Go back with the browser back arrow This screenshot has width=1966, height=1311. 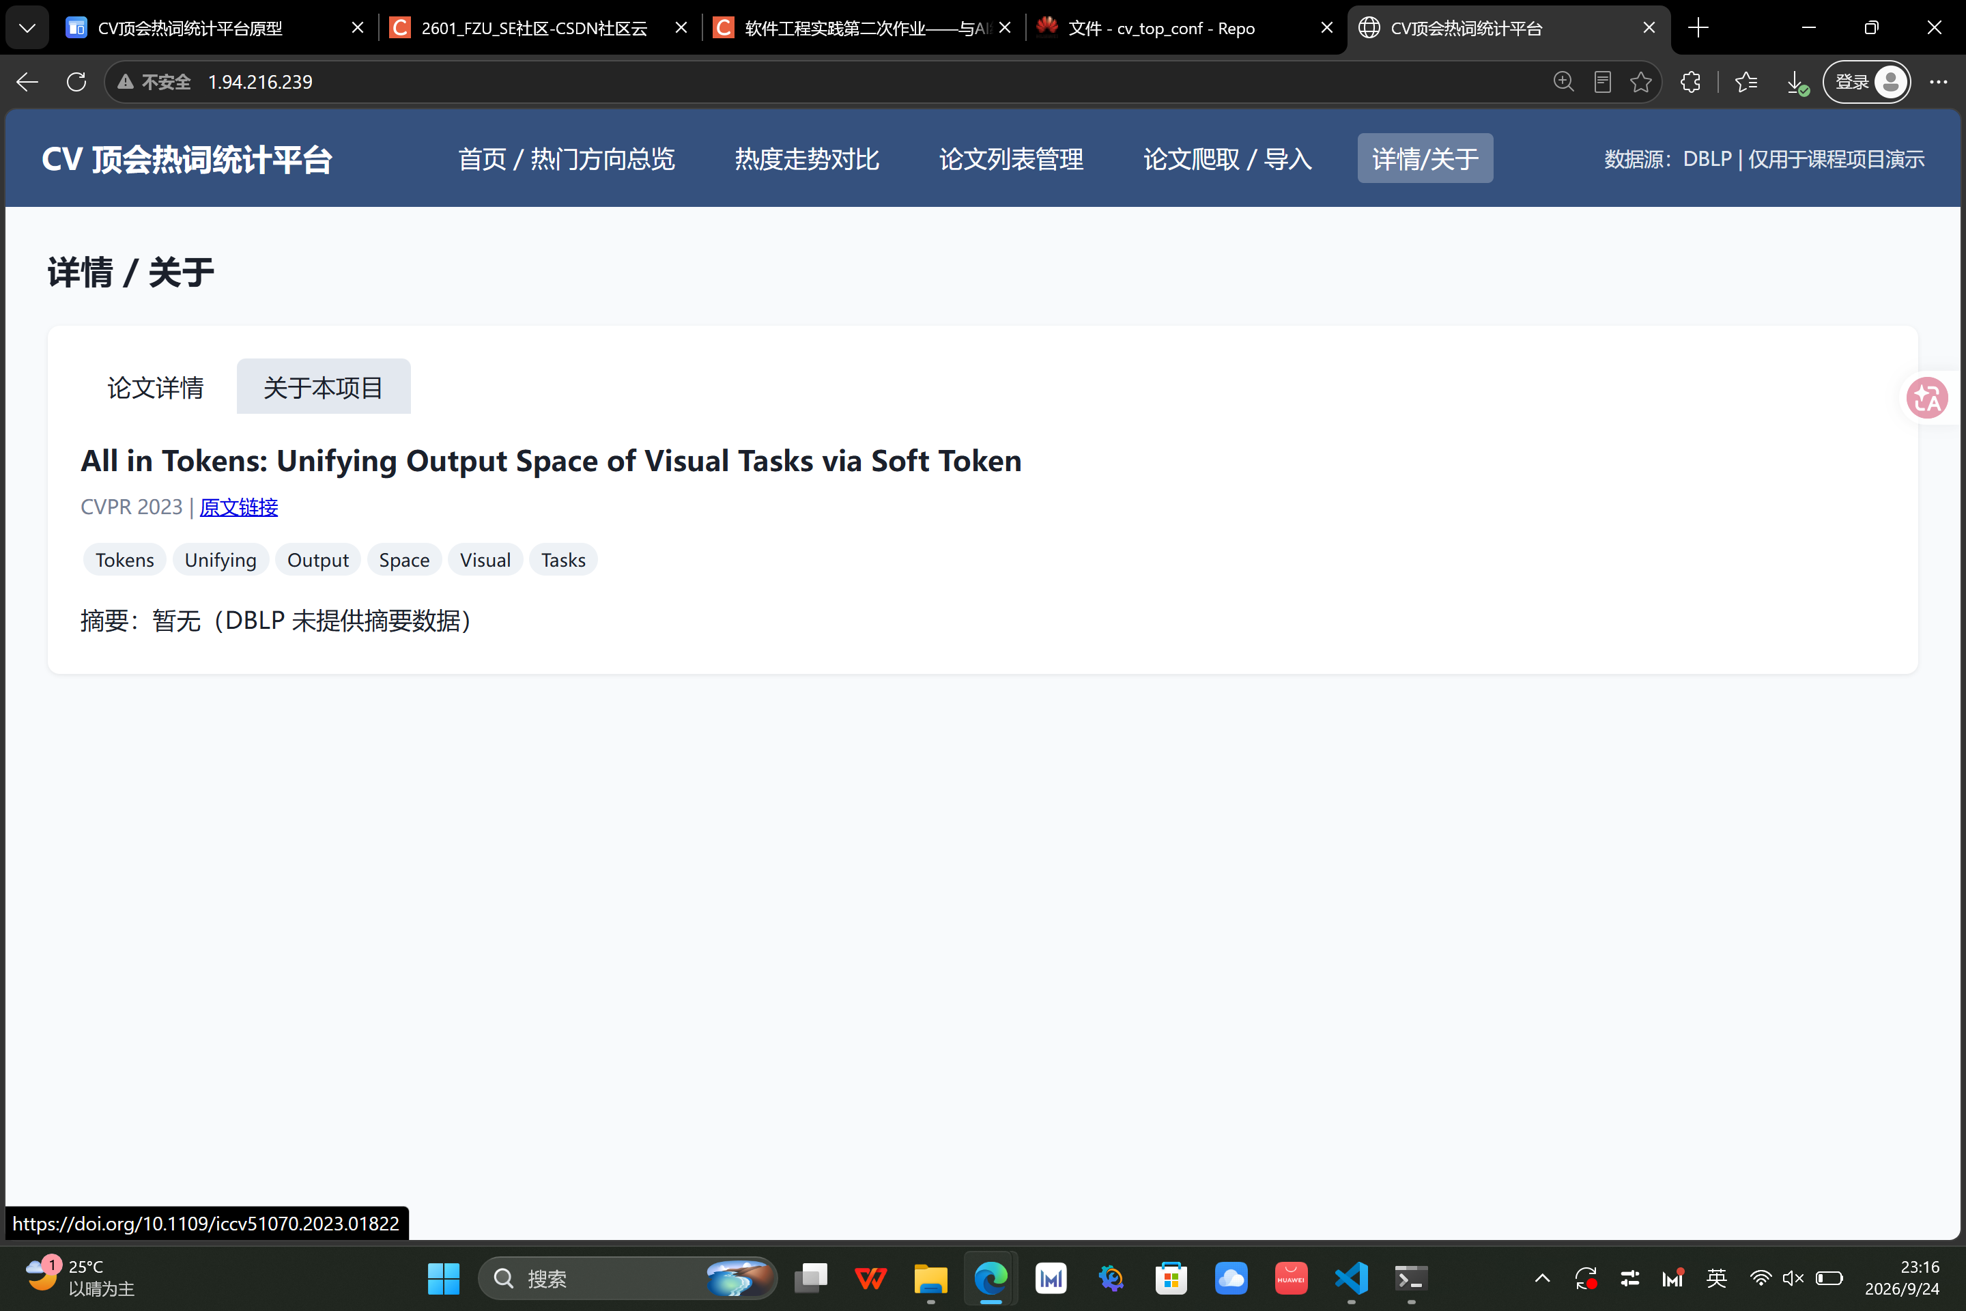[x=27, y=82]
